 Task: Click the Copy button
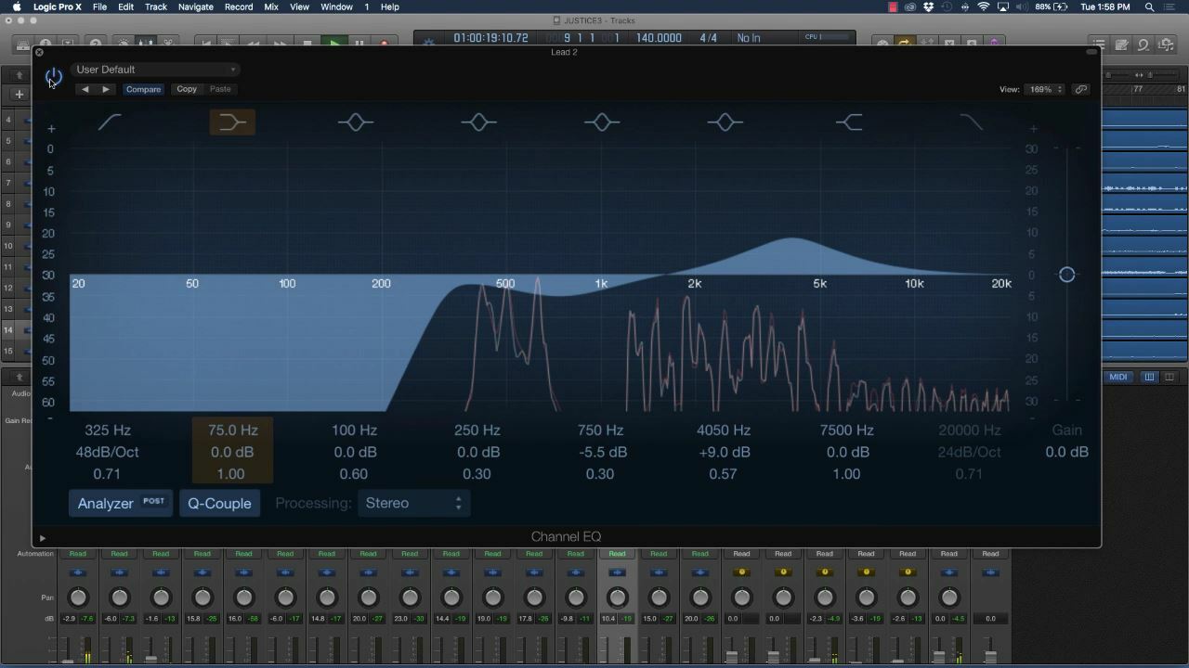point(187,89)
